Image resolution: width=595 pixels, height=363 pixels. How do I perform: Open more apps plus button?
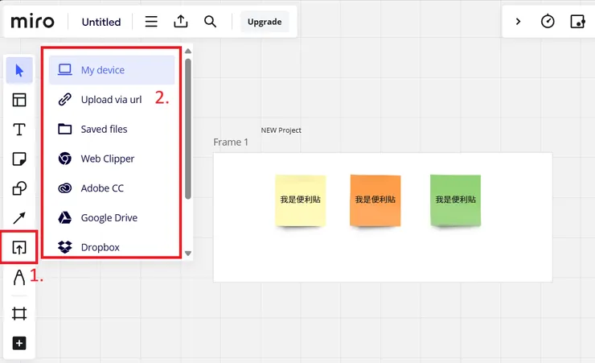click(x=19, y=343)
